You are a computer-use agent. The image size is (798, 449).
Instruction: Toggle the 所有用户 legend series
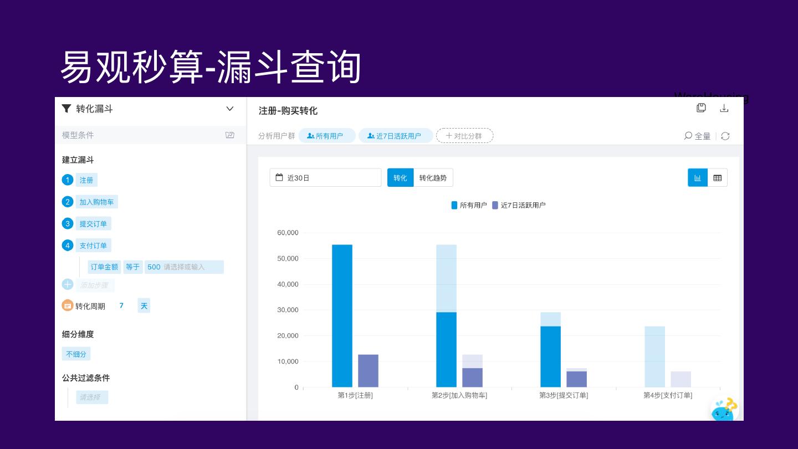469,205
